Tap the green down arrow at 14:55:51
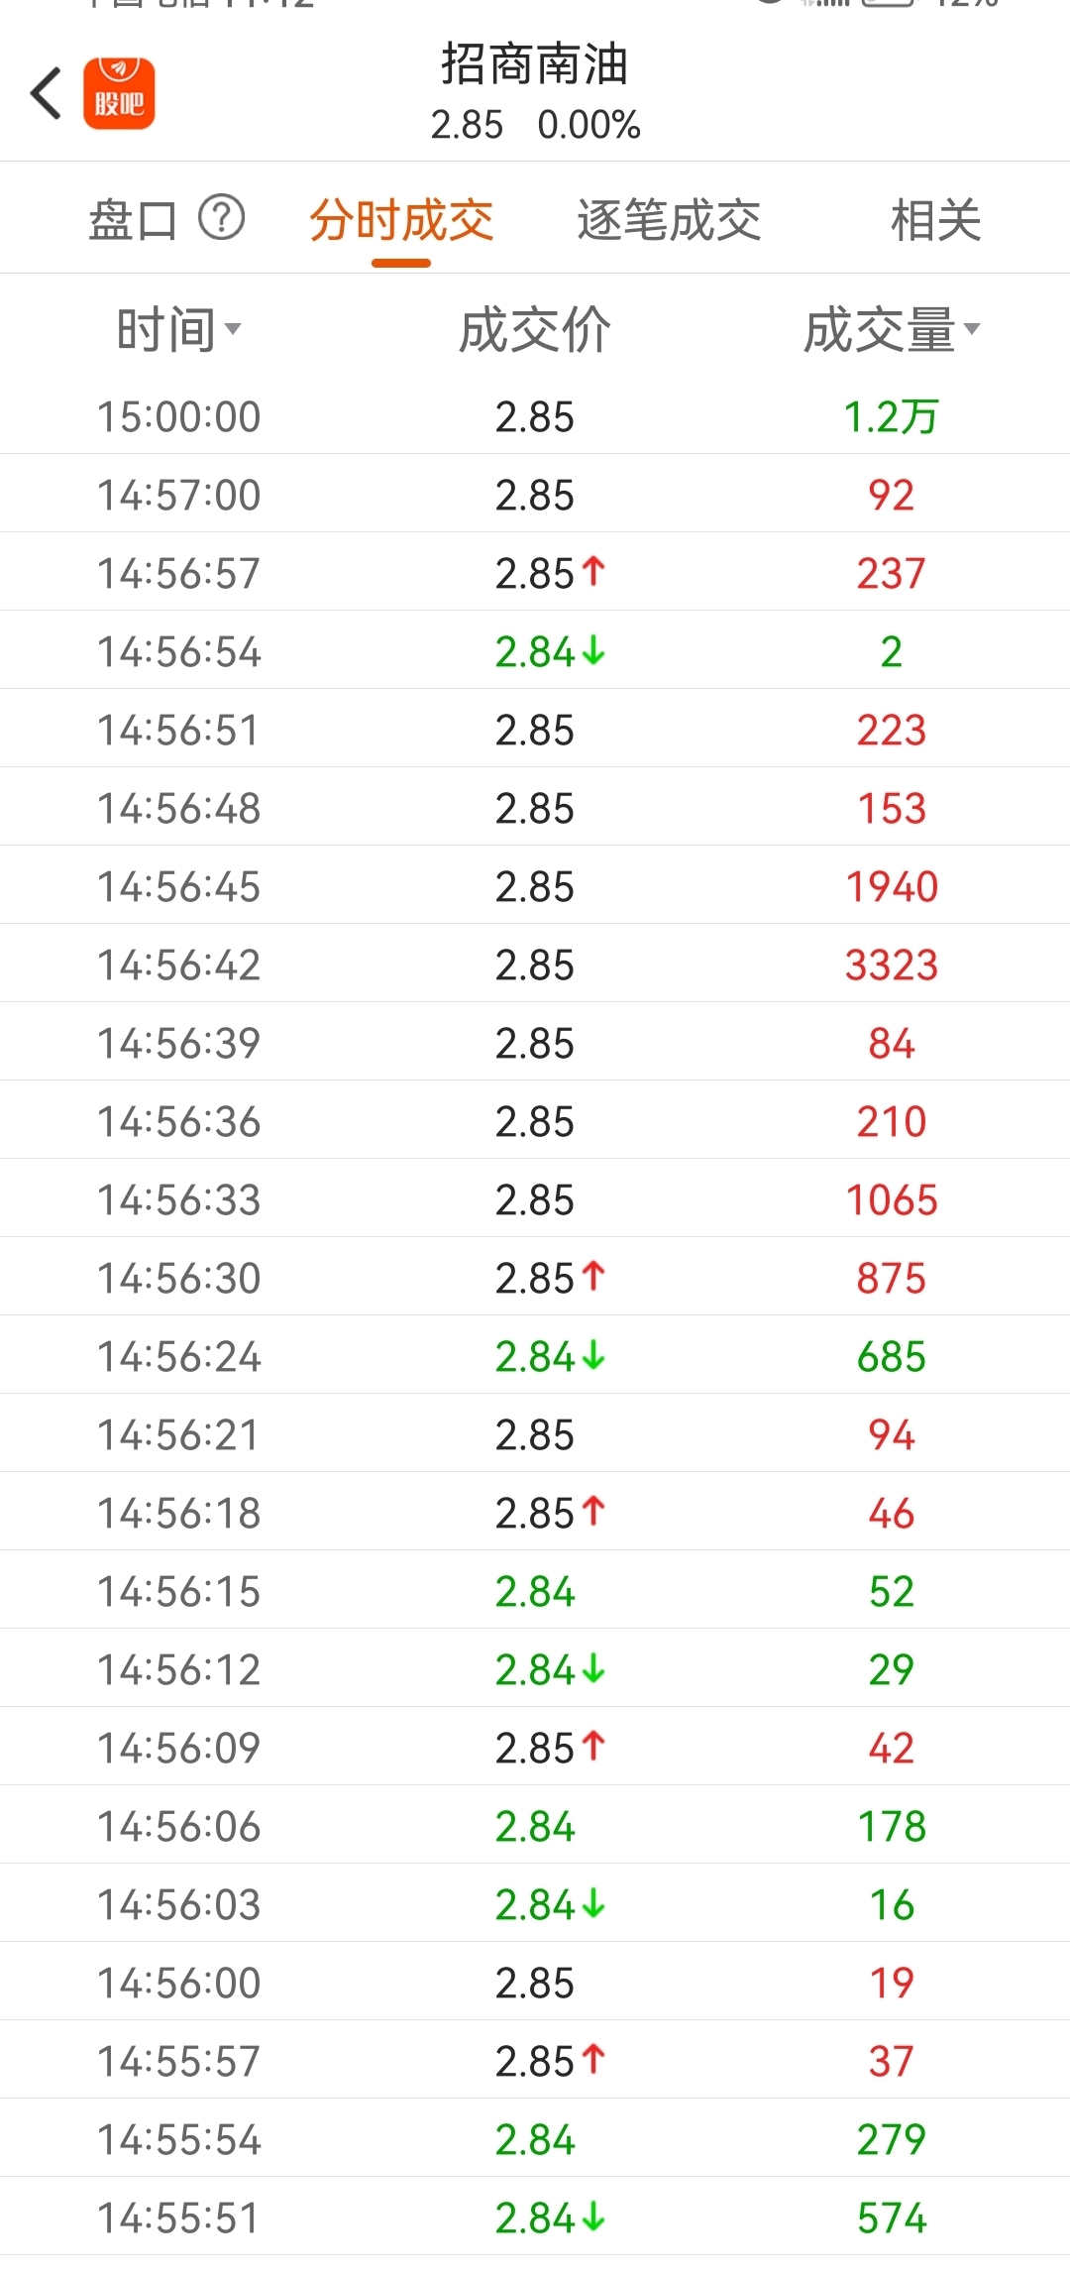Screen dimensions: 1070x2275 (x=593, y=2217)
